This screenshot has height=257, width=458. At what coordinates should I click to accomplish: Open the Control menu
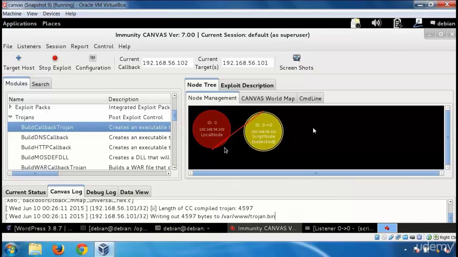(x=103, y=46)
